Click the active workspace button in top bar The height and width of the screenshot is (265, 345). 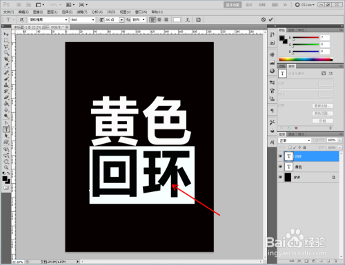[233, 5]
